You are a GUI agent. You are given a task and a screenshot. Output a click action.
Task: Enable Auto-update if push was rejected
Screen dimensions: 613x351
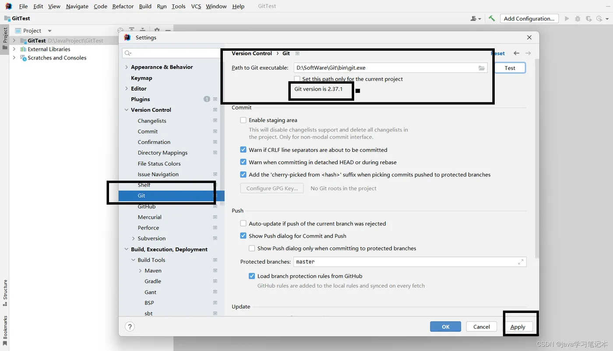pos(243,223)
